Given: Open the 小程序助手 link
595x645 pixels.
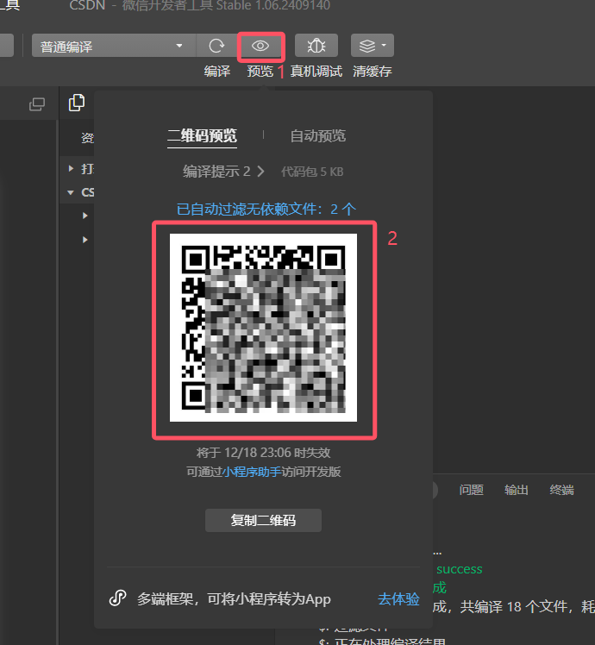Looking at the screenshot, I should tap(252, 472).
